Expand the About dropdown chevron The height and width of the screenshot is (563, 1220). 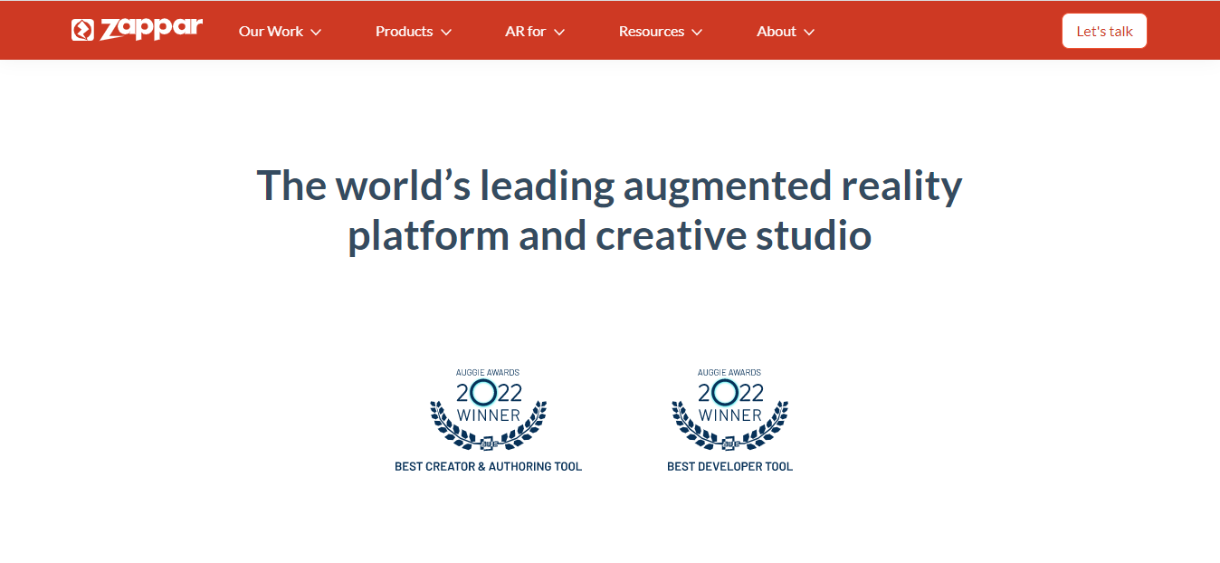(808, 32)
